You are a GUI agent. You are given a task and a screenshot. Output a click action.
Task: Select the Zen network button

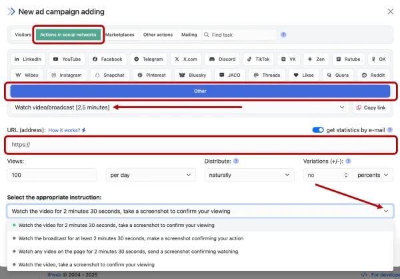click(316, 59)
